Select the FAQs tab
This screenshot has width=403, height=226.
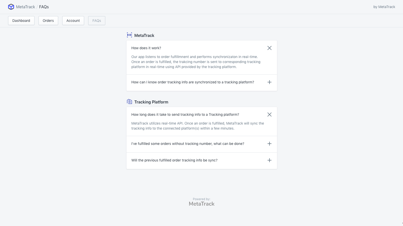pyautogui.click(x=97, y=21)
